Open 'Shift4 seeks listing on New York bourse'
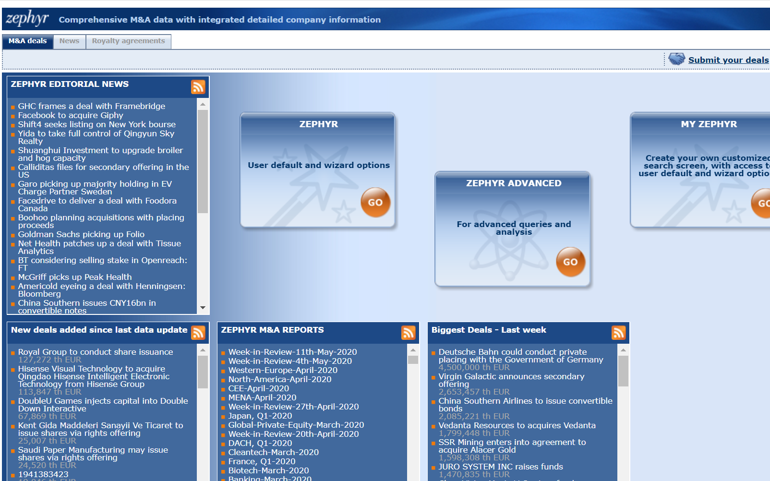This screenshot has height=481, width=770. tap(97, 124)
